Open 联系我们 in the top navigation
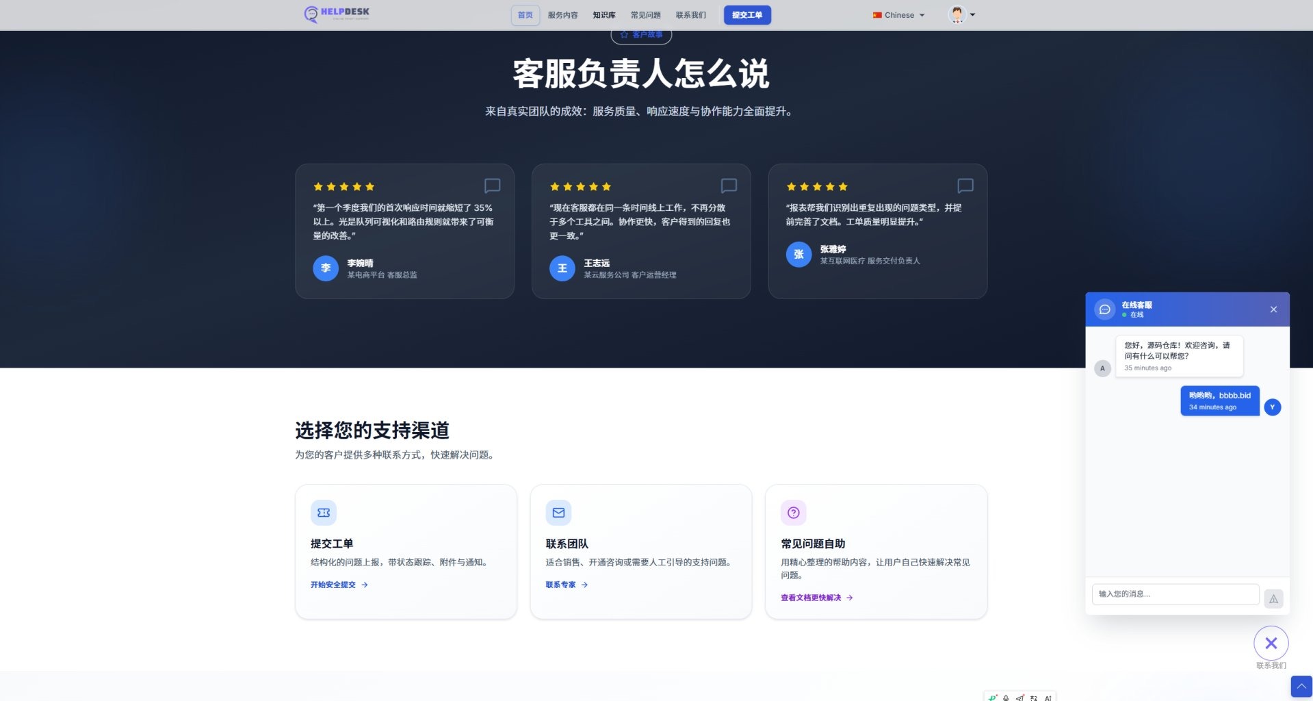The height and width of the screenshot is (701, 1313). click(690, 15)
